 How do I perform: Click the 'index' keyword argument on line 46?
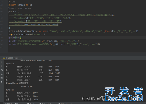[108, 31]
